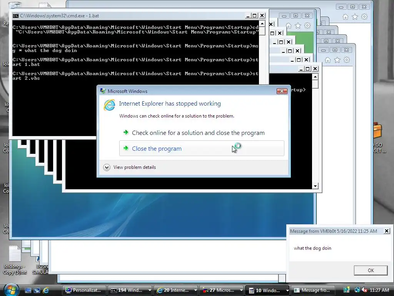This screenshot has width=394, height=296.
Task: Click OK in the Message from VM0b0t box
Action: click(x=371, y=270)
